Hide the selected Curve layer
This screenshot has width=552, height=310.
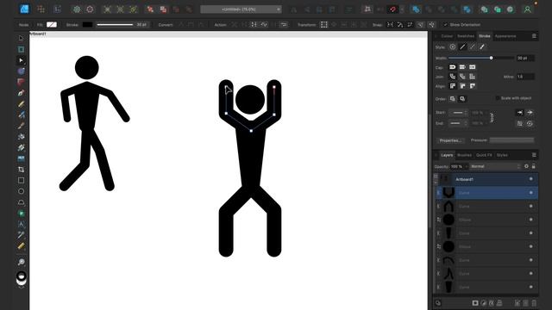pyautogui.click(x=531, y=193)
